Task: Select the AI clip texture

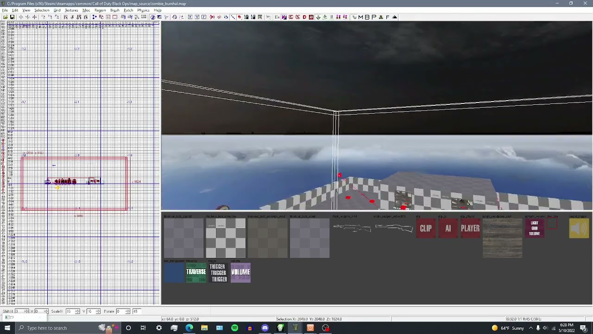Action: pyautogui.click(x=448, y=228)
